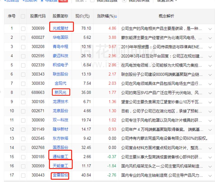Click the 华电国际 stock name
The image size is (215, 182).
tap(60, 38)
